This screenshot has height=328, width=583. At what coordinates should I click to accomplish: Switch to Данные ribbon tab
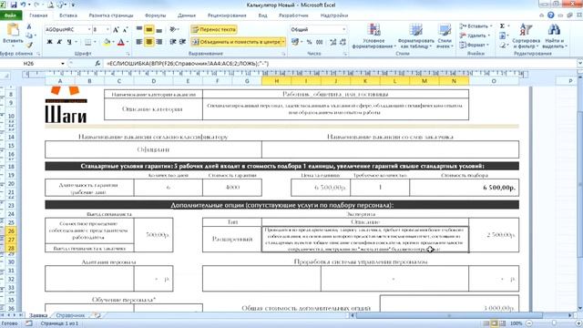click(187, 15)
